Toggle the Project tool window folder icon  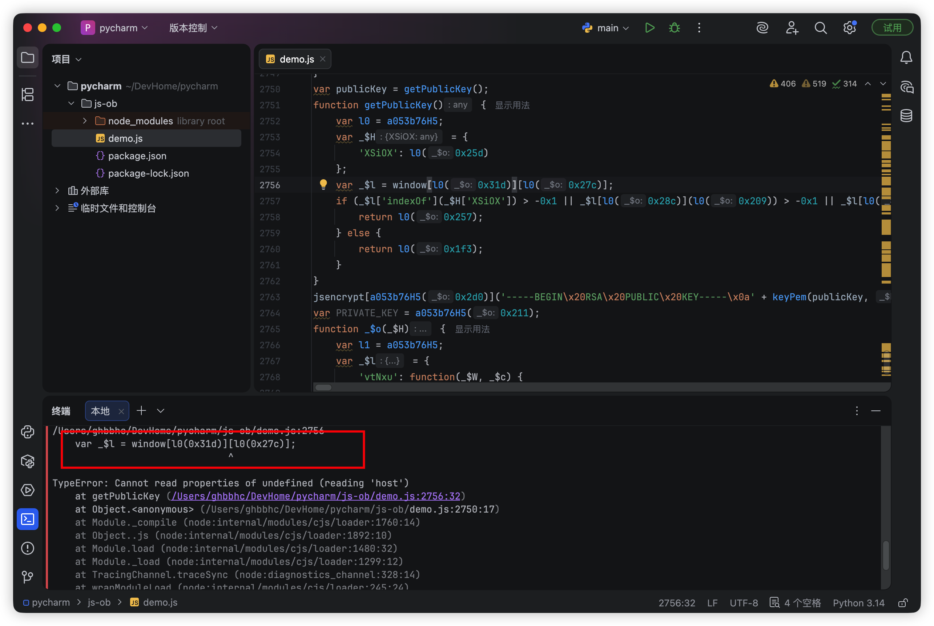pyautogui.click(x=28, y=58)
